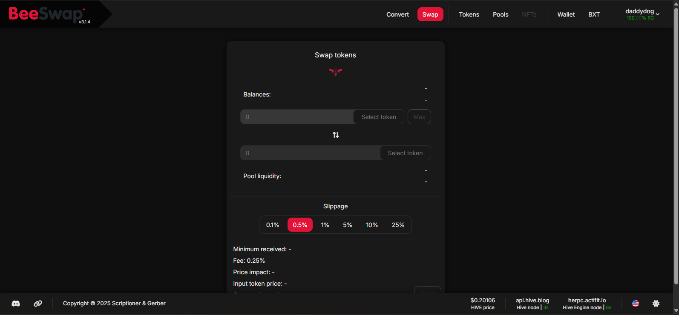Open the Discord link icon
This screenshot has width=679, height=315.
click(16, 304)
